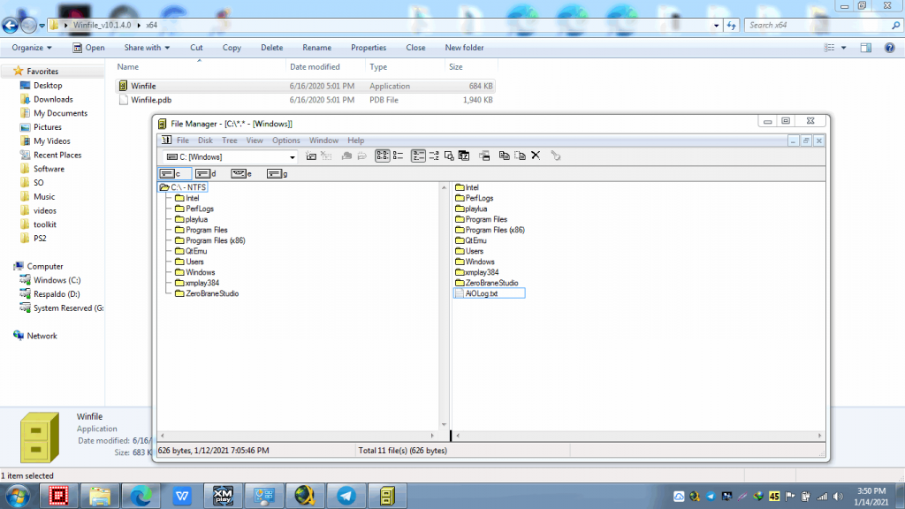Open Downloads in Explorer Favorites
The height and width of the screenshot is (509, 905).
(53, 99)
